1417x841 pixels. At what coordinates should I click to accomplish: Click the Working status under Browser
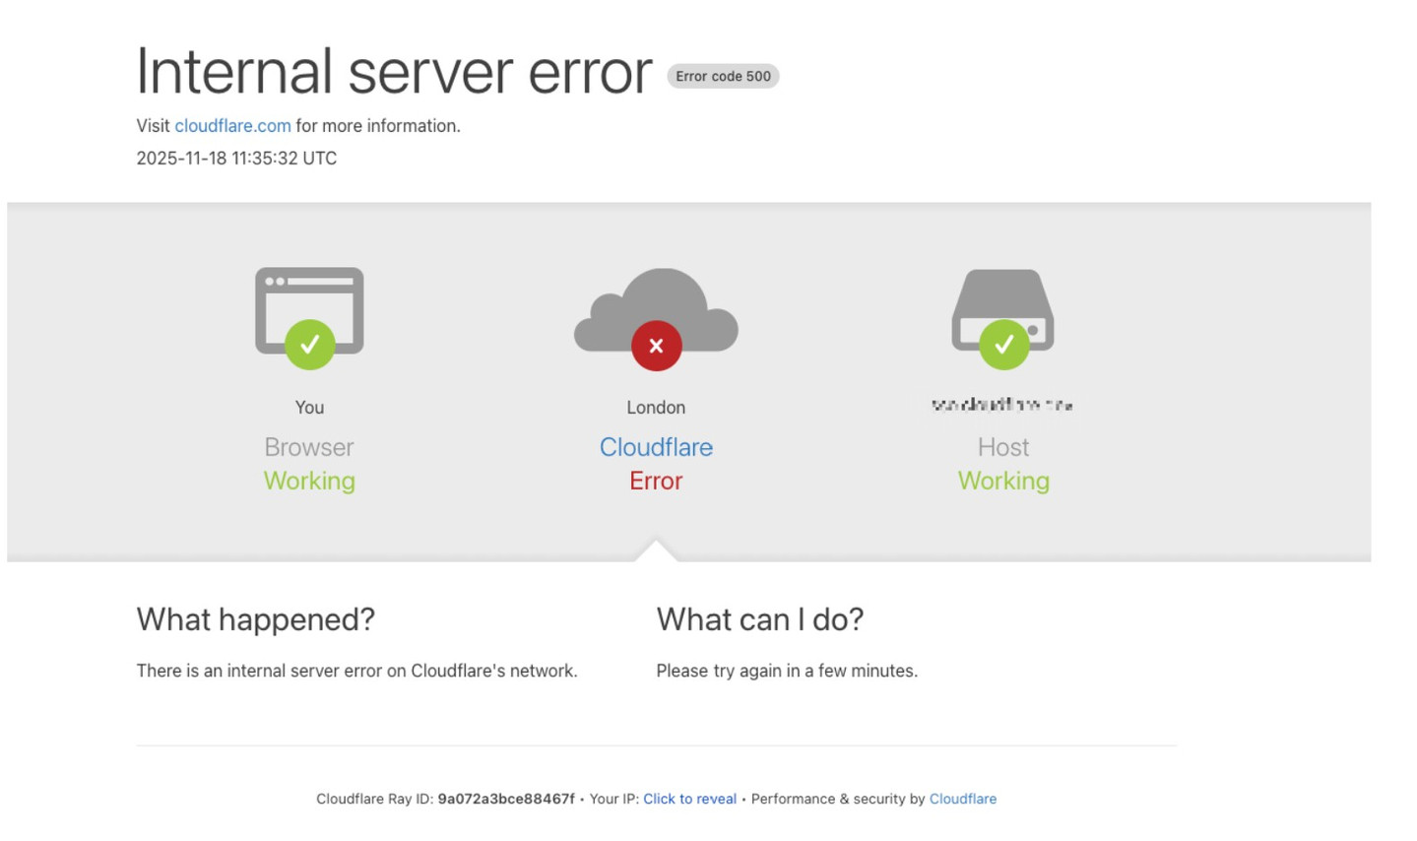click(309, 481)
